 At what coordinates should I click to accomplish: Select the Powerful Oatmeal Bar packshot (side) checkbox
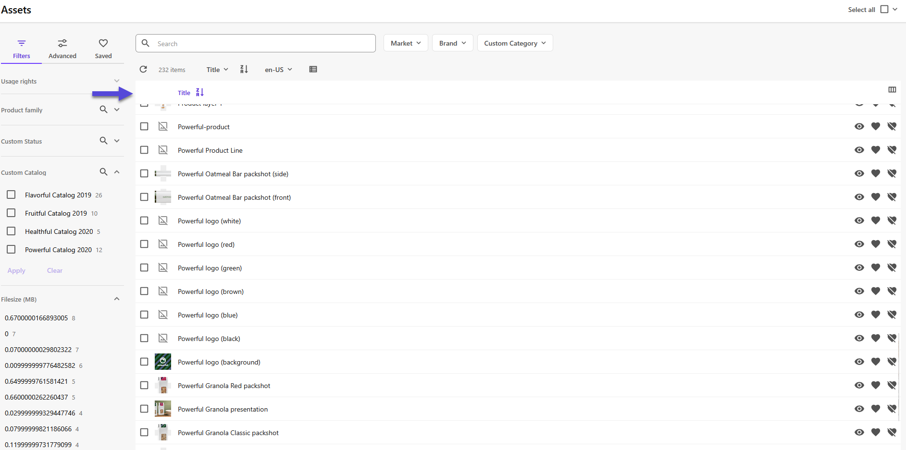tap(144, 173)
